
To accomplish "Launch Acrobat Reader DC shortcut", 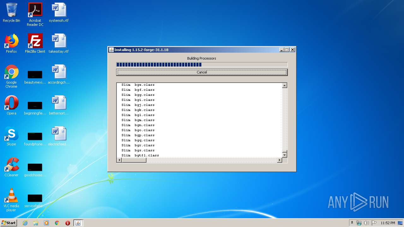I will click(x=35, y=14).
